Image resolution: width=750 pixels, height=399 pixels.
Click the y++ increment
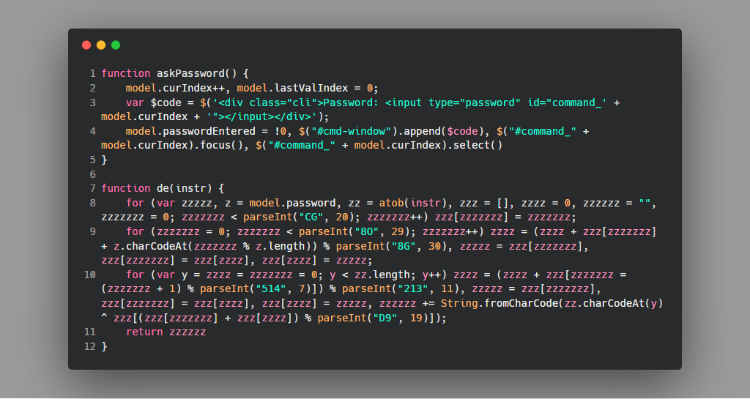click(x=431, y=275)
